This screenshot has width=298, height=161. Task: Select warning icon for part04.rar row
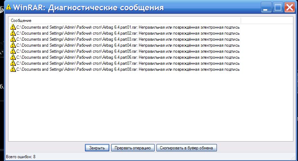(13, 45)
